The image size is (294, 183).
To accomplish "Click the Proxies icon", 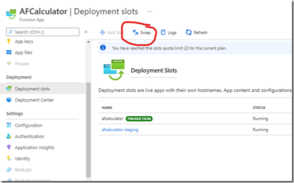I will (9, 63).
